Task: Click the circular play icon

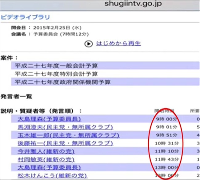Action: point(89,44)
